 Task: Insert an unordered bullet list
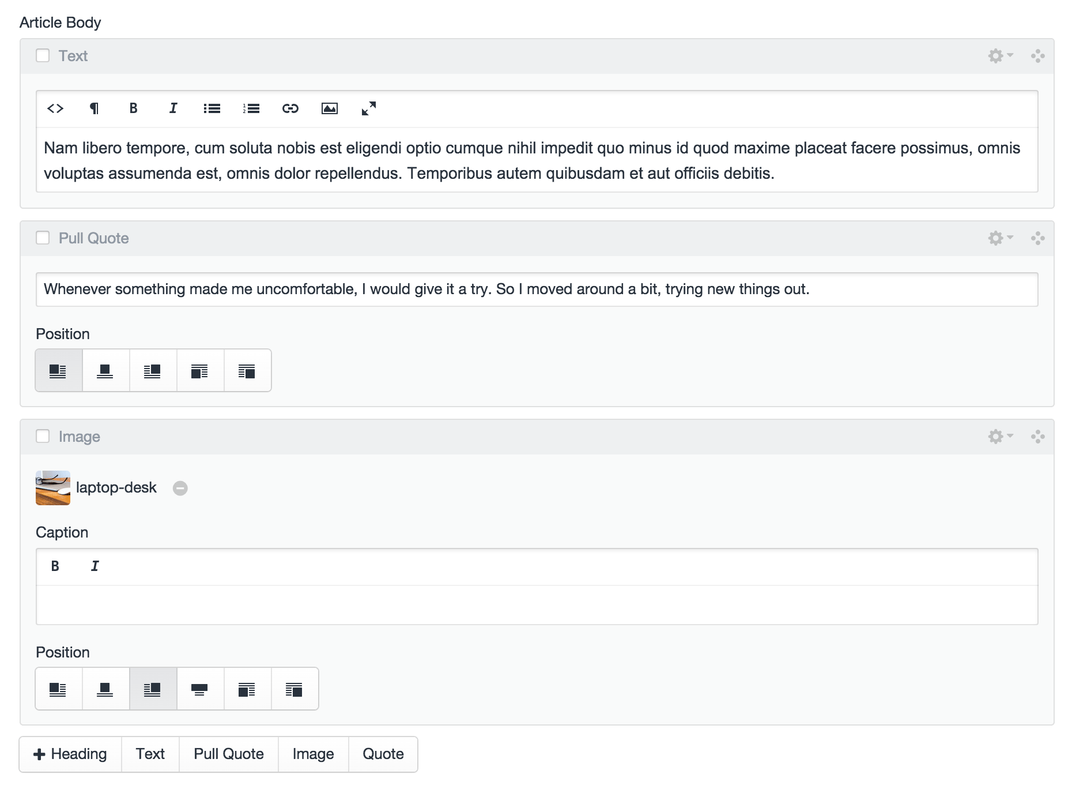(212, 108)
